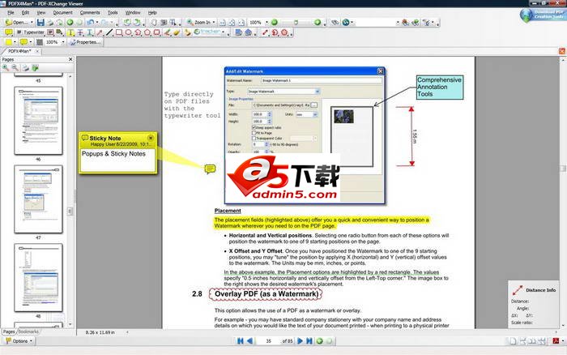The image size is (567, 355).
Task: Select the Rectangle drawing tool
Action: (118, 32)
